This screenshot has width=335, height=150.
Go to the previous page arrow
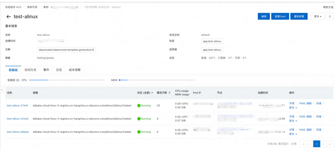(x=310, y=144)
